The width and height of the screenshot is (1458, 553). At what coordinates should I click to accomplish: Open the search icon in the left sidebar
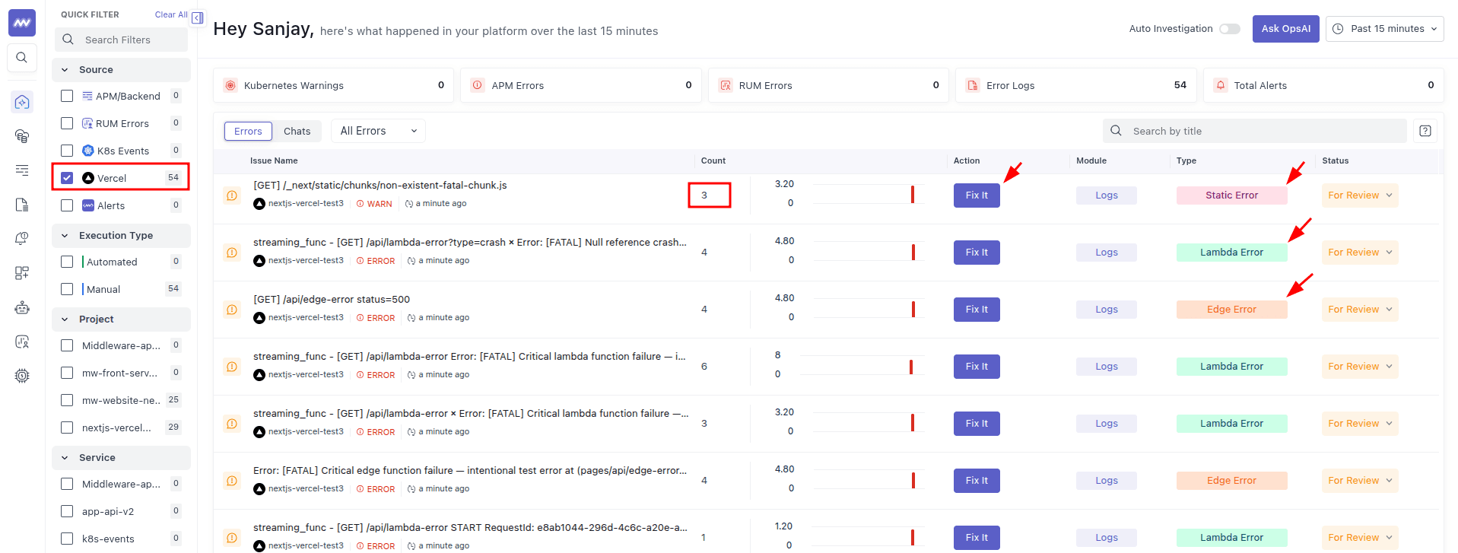tap(22, 58)
